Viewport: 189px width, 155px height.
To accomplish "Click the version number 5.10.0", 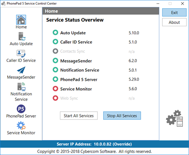I will coord(134,33).
